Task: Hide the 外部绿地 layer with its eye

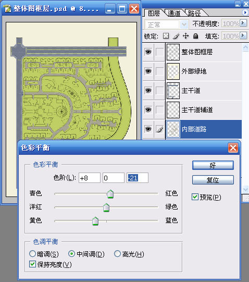Action: 148,71
